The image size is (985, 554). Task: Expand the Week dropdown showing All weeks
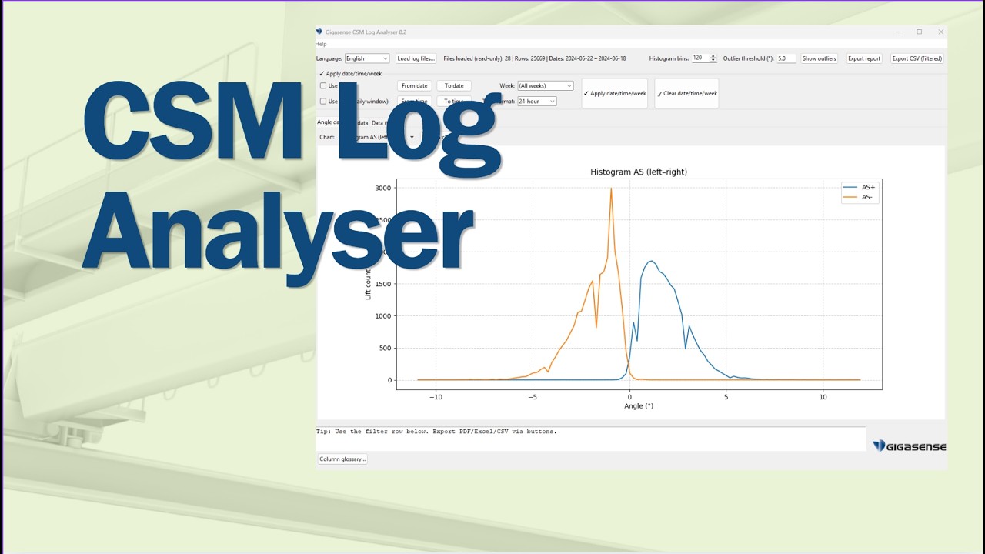click(x=546, y=86)
